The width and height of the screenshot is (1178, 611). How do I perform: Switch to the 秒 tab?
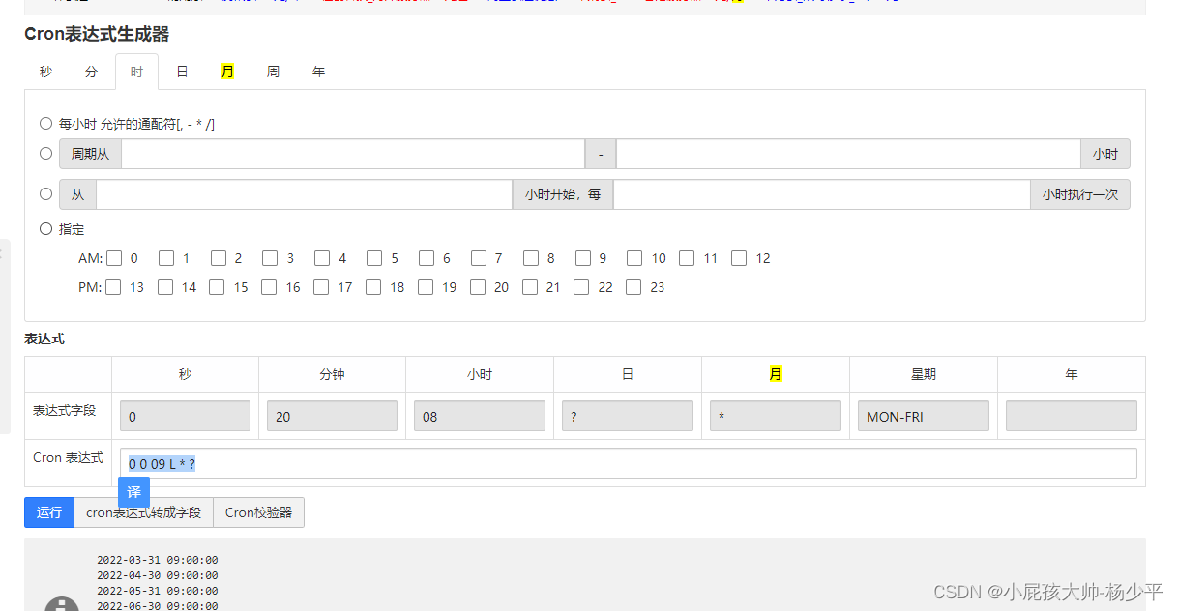click(x=44, y=71)
